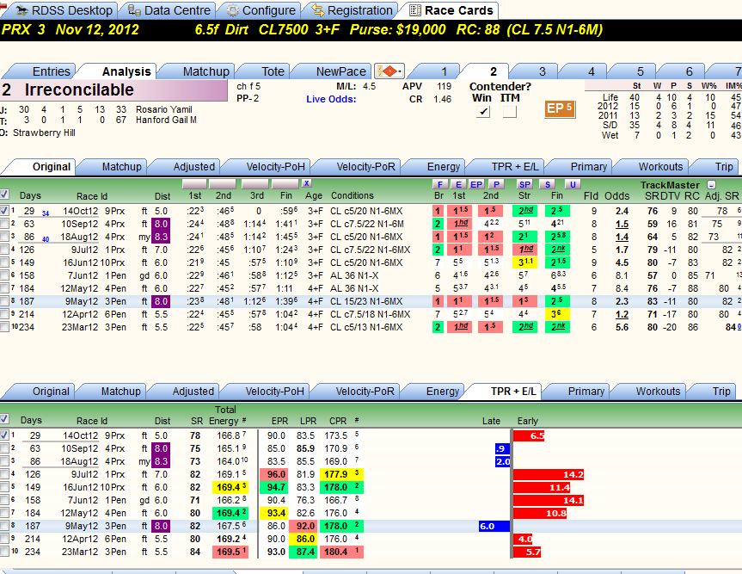742x574 pixels.
Task: Toggle the select-all checkbox in the TPR + E/L table header
Action: [4, 418]
